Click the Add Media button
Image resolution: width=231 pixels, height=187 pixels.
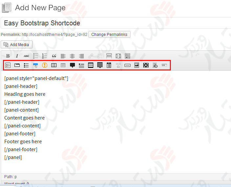pos(16,44)
